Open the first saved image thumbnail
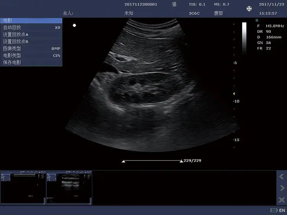The image size is (287, 215). coord(23,188)
